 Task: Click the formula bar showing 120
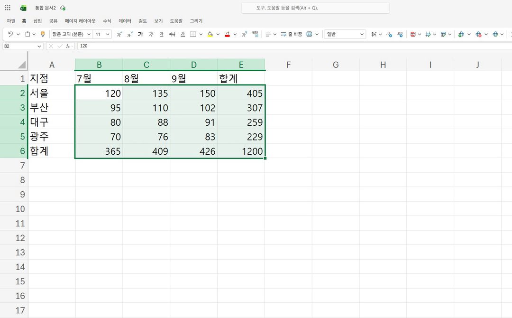294,46
